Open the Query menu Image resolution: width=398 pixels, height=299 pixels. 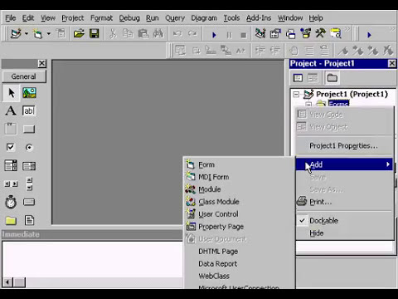coord(175,18)
